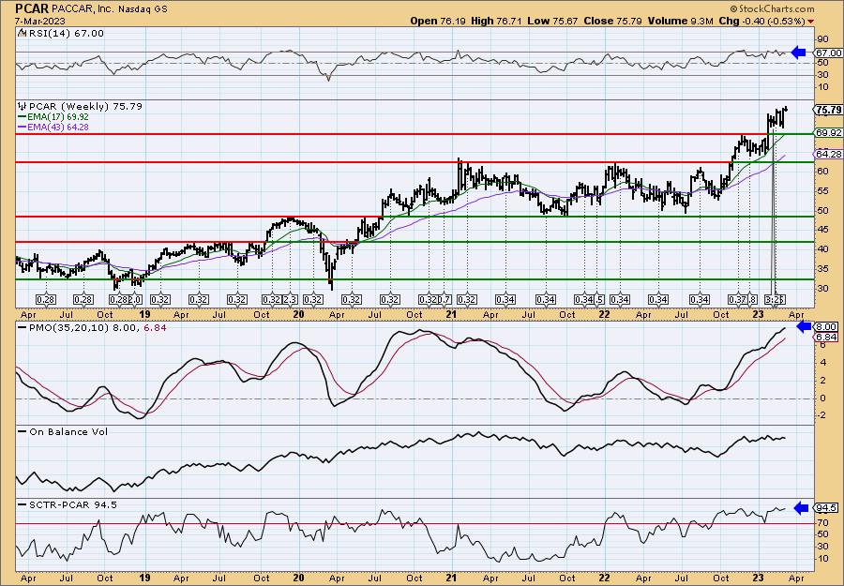Select the PCAR (Weekly) 75.79 legend label
This screenshot has width=844, height=586.
[85, 107]
